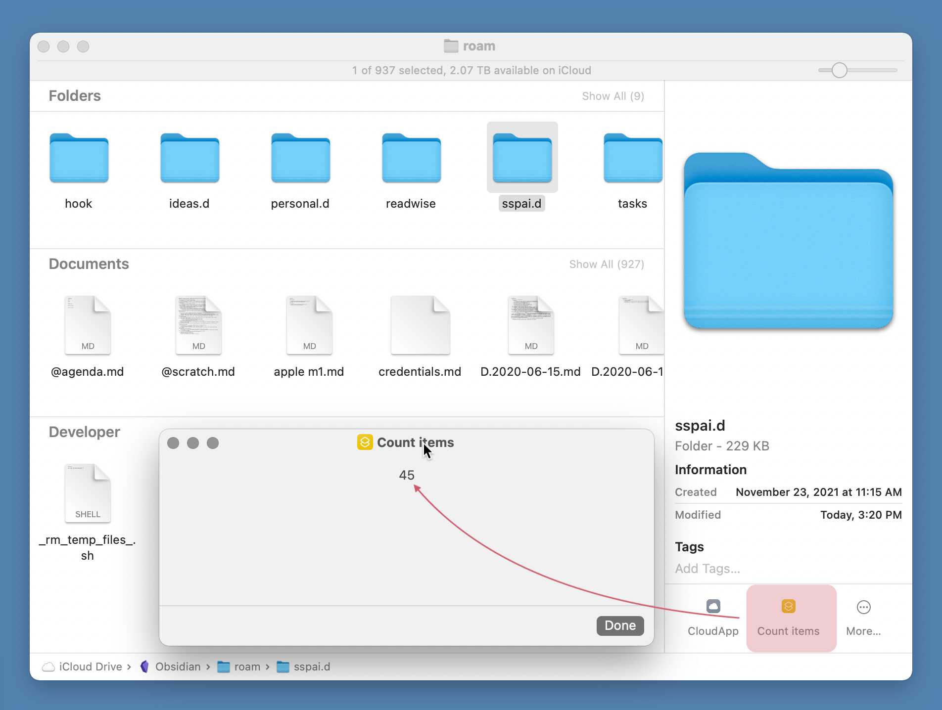Click the CloudApp quick action
The image size is (942, 710).
point(713,618)
